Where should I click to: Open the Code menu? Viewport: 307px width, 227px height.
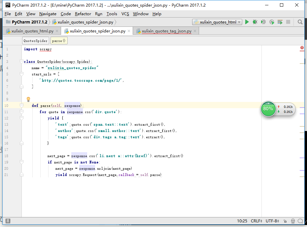[x=66, y=14]
